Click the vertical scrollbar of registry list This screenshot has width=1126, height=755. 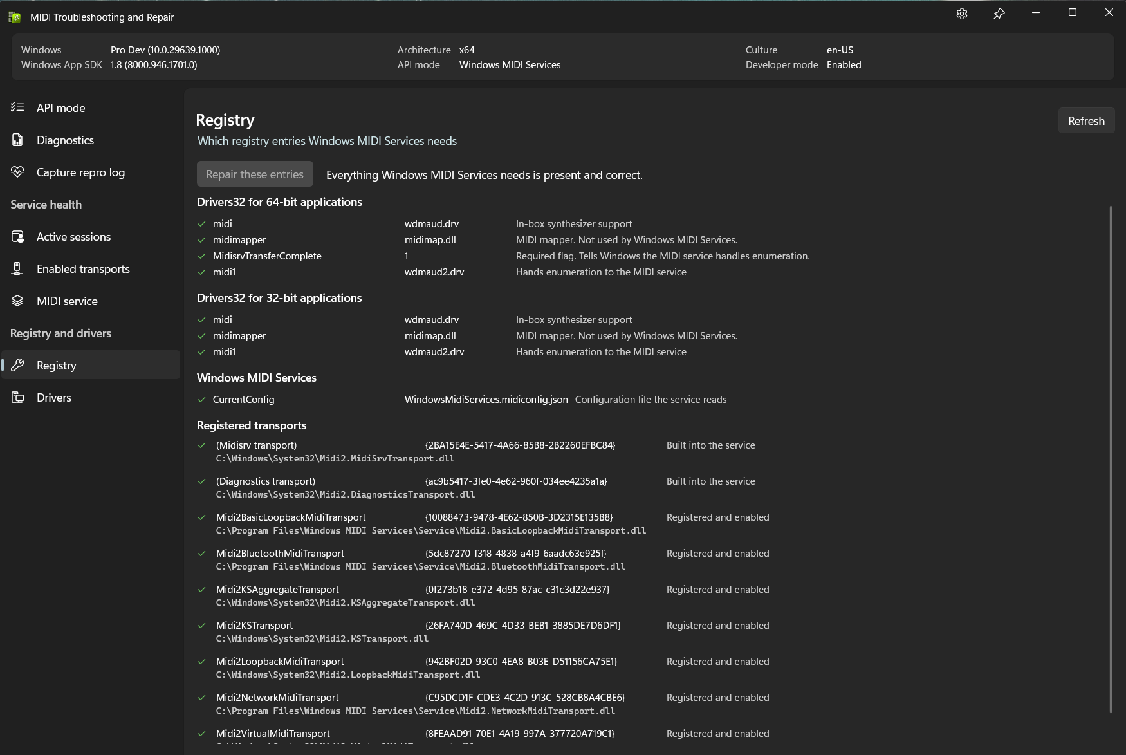pos(1111,460)
